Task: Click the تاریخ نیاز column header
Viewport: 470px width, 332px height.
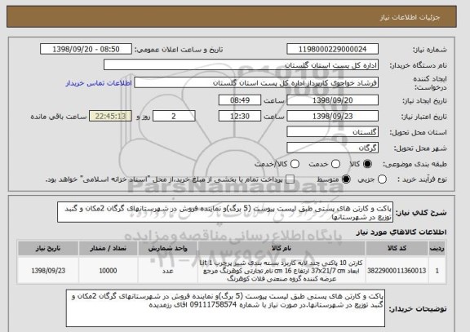Action: [48, 249]
